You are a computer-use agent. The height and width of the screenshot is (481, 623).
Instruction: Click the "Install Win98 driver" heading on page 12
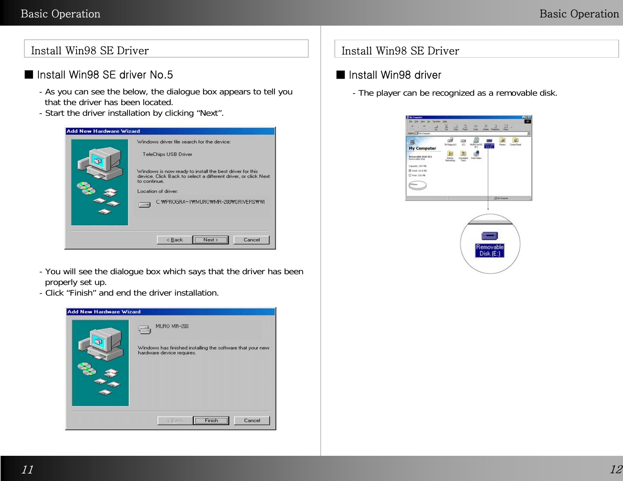(395, 75)
